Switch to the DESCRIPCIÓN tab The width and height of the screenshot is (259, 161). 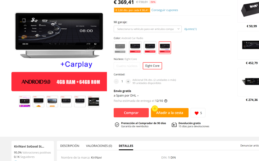[x=70, y=146]
